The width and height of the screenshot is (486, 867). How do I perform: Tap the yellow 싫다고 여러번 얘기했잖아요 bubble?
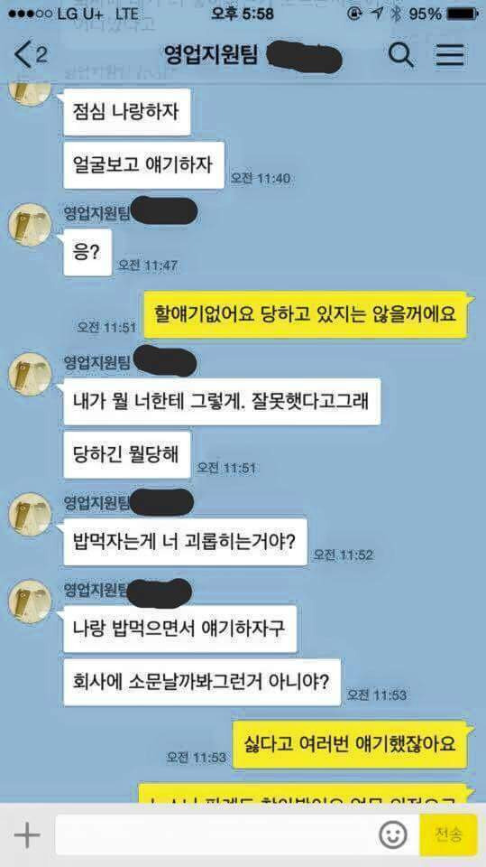click(x=351, y=743)
